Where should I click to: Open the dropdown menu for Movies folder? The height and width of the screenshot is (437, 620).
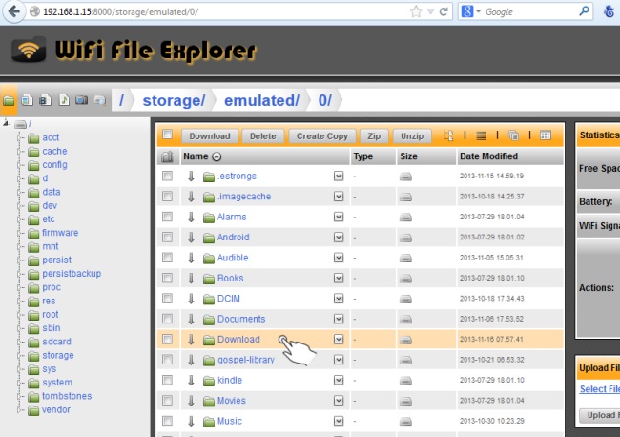coord(339,401)
